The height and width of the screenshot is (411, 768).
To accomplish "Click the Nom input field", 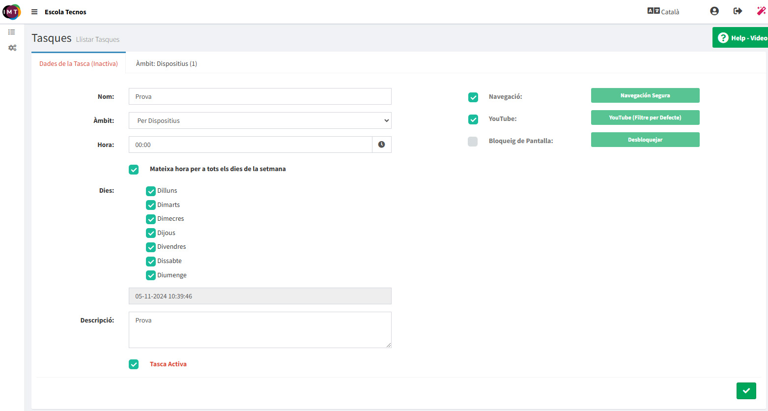I will coord(260,96).
